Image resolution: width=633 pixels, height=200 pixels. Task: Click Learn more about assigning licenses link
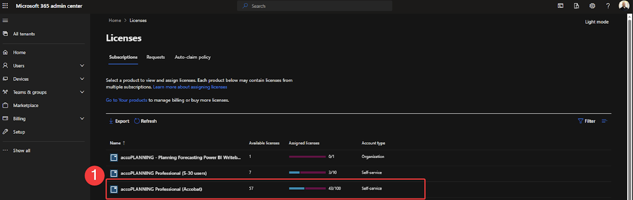click(x=190, y=87)
